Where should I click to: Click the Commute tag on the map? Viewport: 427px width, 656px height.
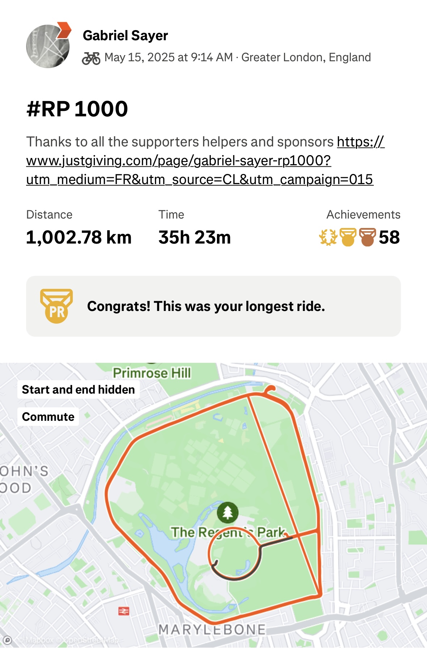point(48,417)
